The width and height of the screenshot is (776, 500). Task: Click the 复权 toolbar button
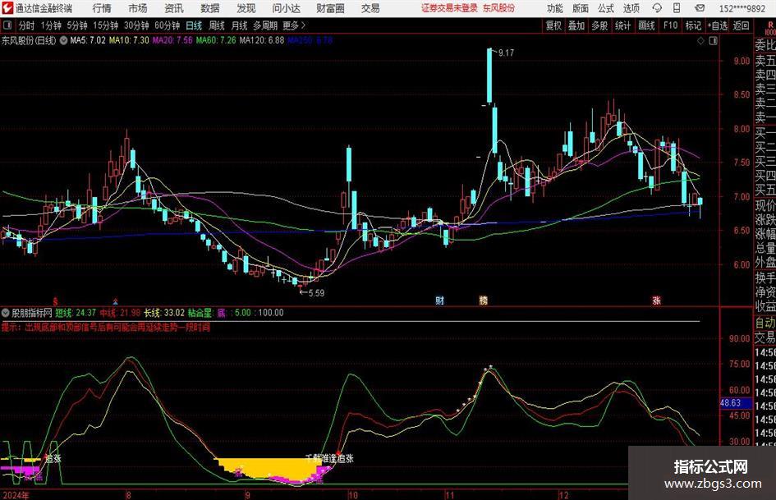pos(553,25)
